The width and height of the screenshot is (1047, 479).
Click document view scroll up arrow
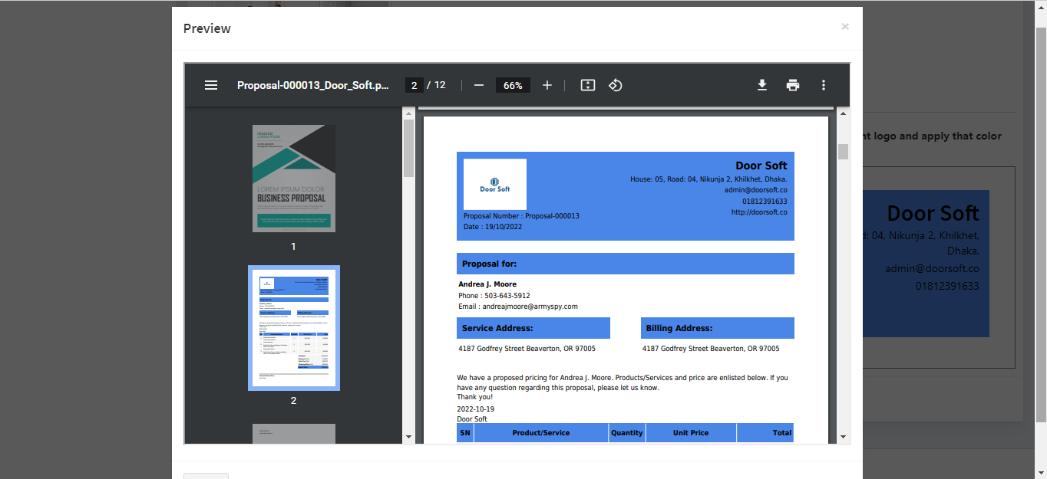click(844, 113)
